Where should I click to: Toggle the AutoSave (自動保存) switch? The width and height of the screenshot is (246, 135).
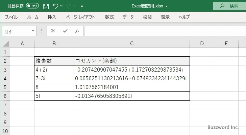click(x=32, y=6)
